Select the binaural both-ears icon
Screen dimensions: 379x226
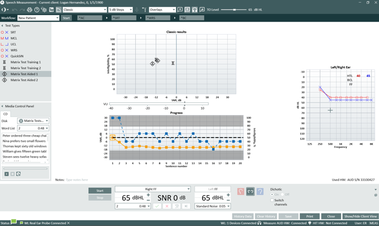[x=250, y=192]
